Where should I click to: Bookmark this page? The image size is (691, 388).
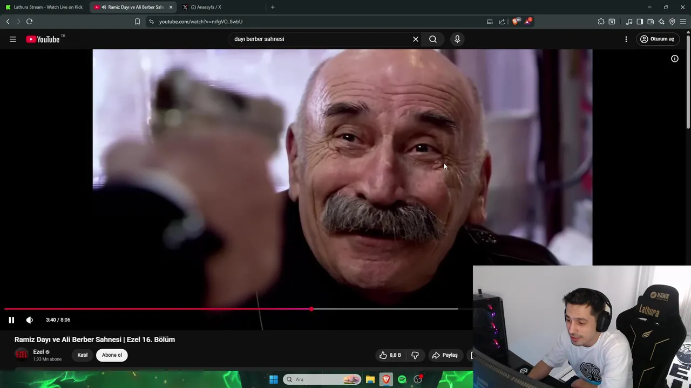click(x=137, y=22)
